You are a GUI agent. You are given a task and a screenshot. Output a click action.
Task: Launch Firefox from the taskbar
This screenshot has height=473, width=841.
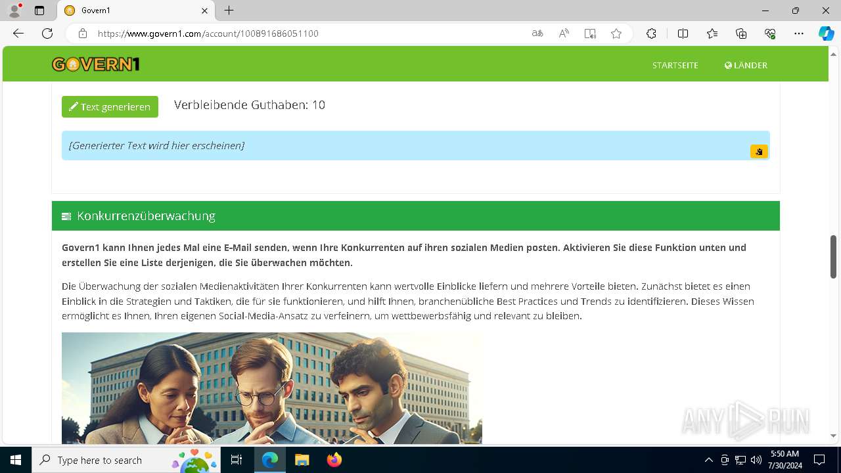click(x=334, y=460)
